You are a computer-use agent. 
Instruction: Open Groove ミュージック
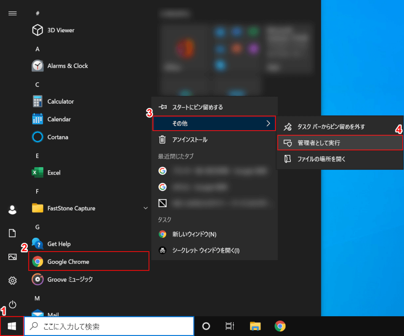(89, 279)
